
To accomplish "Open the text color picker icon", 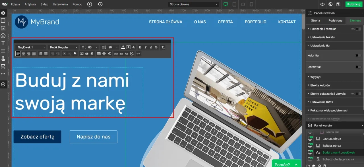I will [x=123, y=47].
